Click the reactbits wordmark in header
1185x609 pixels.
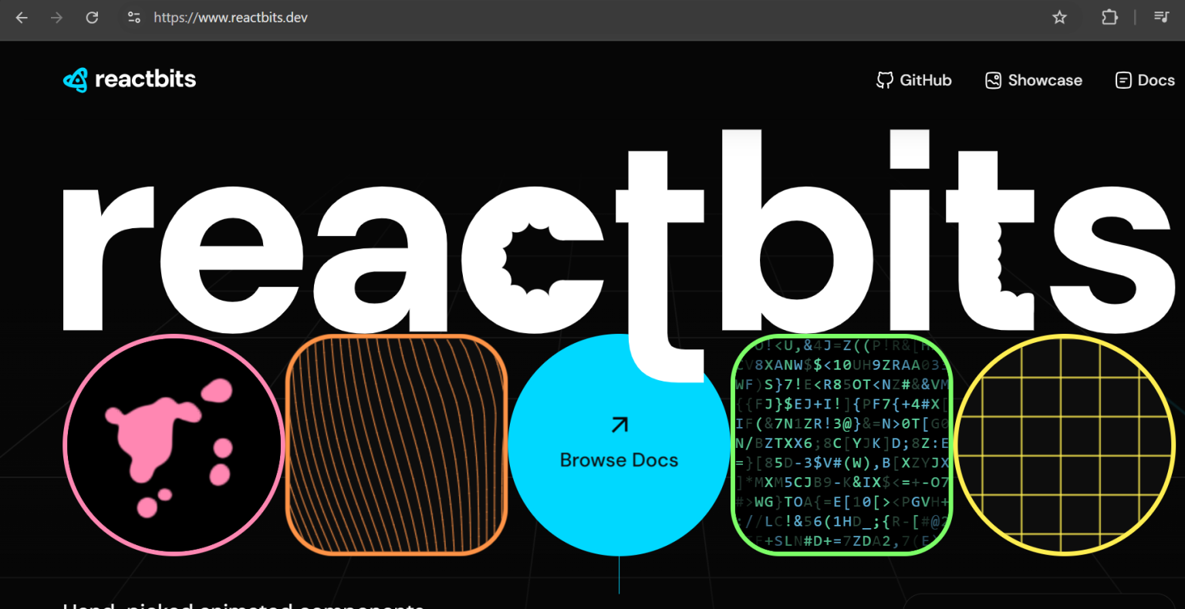point(146,79)
